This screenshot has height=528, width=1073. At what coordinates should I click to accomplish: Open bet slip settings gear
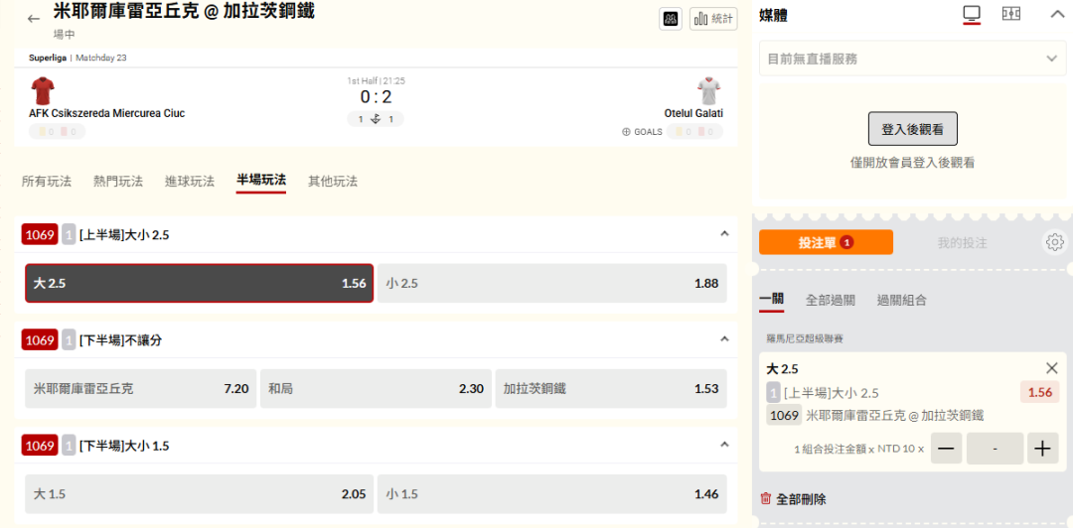[x=1054, y=242]
